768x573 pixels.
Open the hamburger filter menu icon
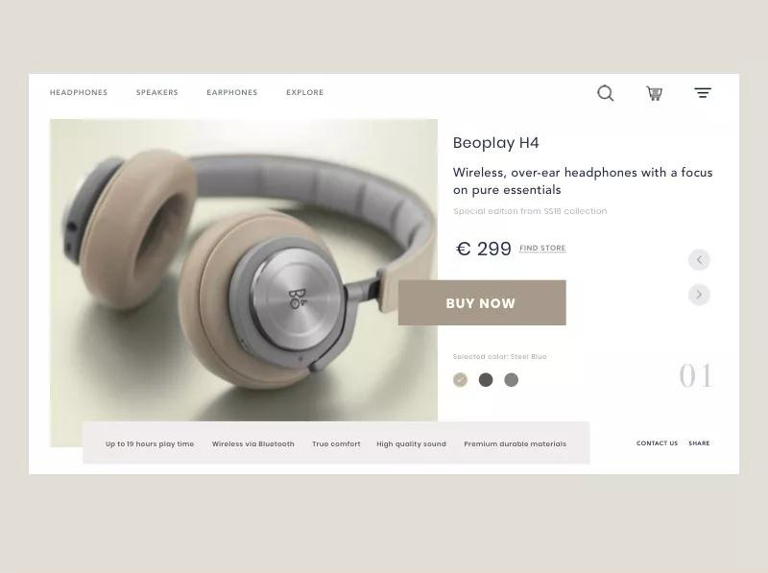click(x=703, y=92)
